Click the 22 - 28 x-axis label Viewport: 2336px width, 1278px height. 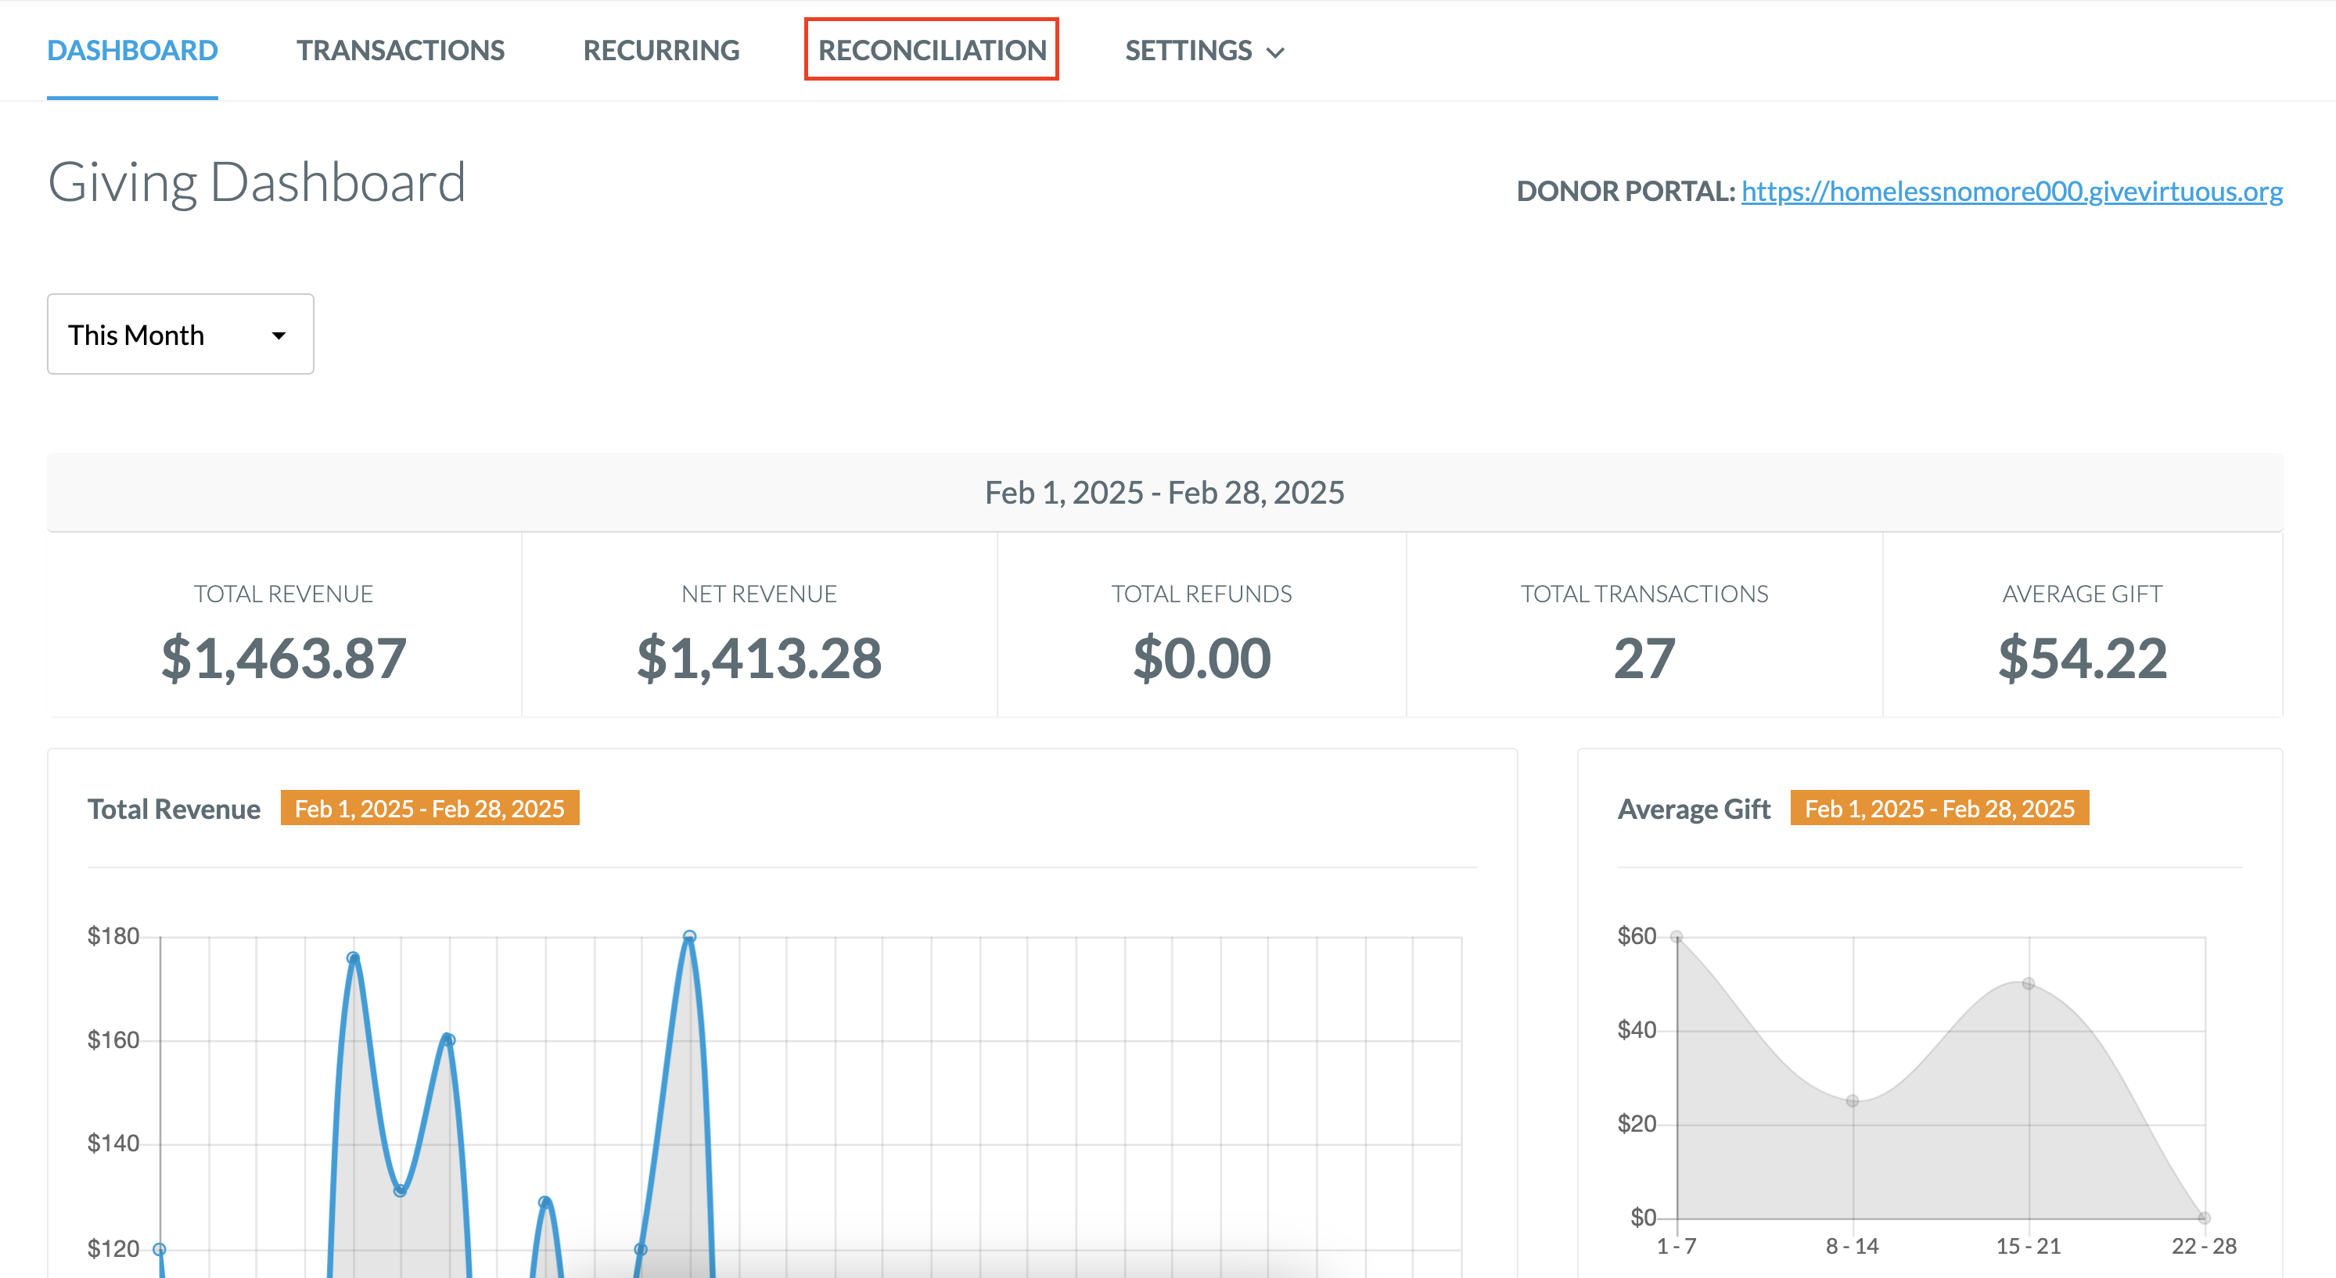point(2204,1246)
